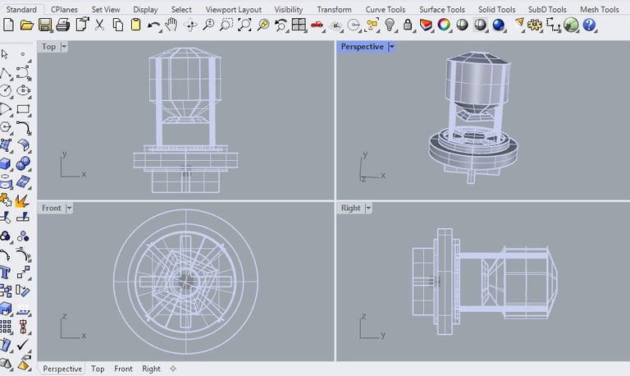Open the Front viewport dropdown arrow
Image resolution: width=630 pixels, height=376 pixels.
click(x=69, y=208)
